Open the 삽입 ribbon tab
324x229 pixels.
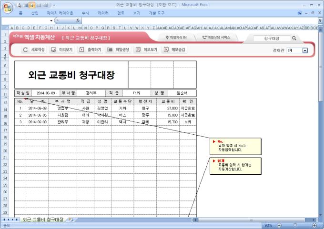[x=34, y=13]
